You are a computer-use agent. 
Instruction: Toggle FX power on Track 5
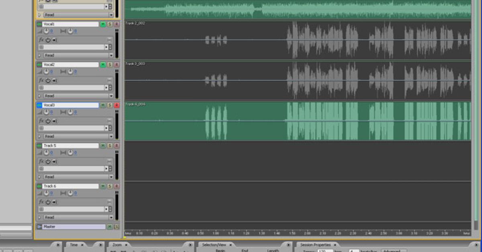coord(48,161)
